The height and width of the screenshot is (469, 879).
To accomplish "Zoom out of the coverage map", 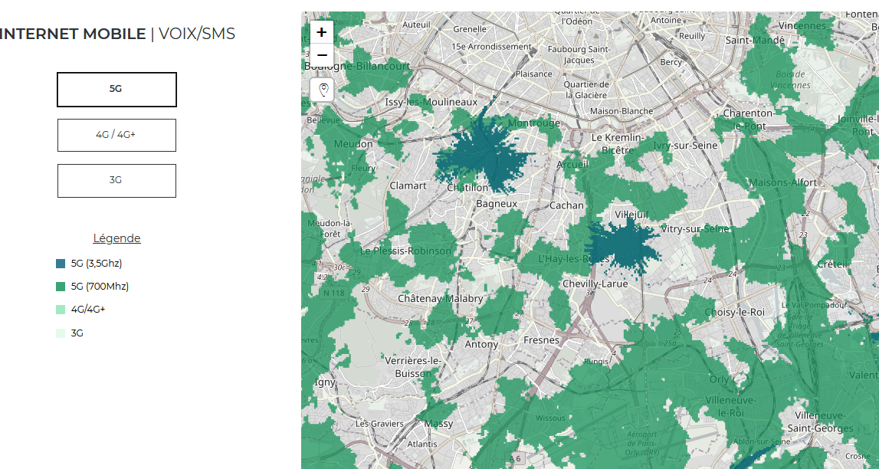I will [x=322, y=55].
